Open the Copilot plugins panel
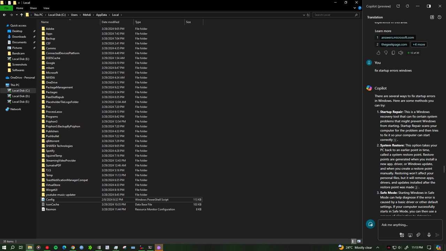 pos(432,17)
